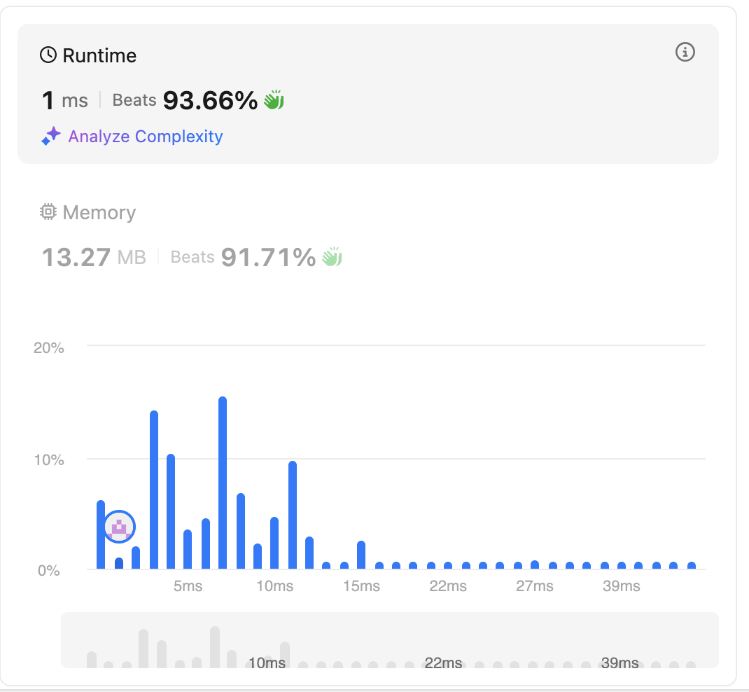Click the tallest blue bar in chart
Image resolution: width=749 pixels, height=692 pixels.
click(223, 483)
